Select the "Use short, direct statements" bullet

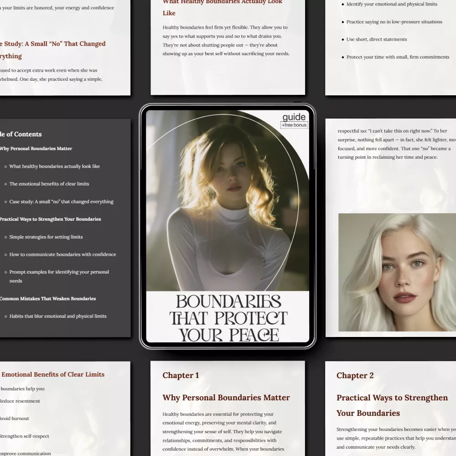[376, 39]
